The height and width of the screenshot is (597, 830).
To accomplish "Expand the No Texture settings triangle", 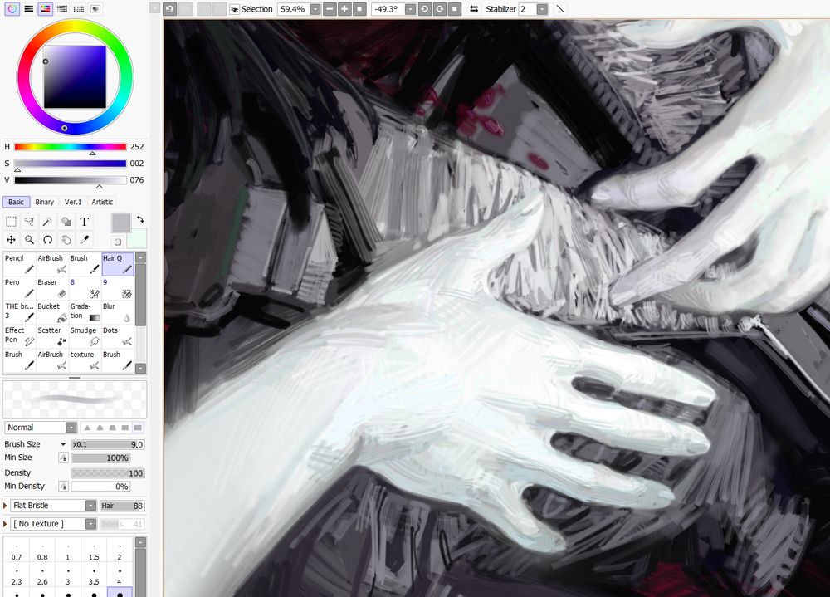I will click(5, 524).
